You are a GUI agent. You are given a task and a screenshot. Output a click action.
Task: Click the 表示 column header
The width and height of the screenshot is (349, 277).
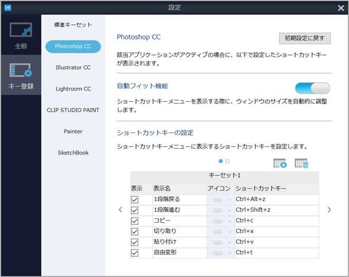click(137, 189)
